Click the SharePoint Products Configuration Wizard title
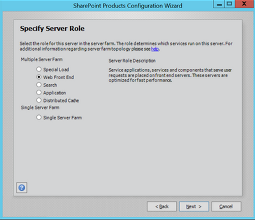 tap(128, 6)
